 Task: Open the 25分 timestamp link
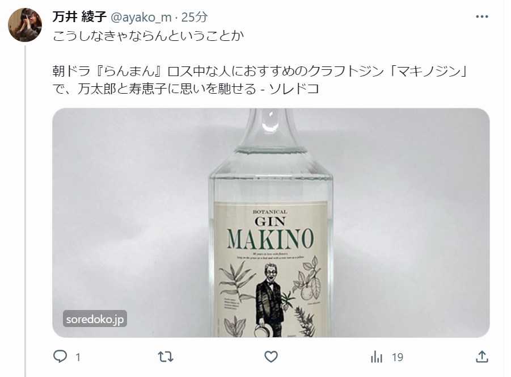(x=194, y=17)
